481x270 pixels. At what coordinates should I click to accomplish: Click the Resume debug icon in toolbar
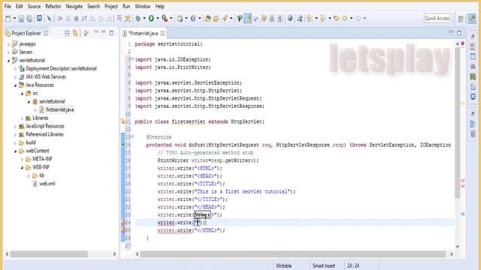point(60,19)
